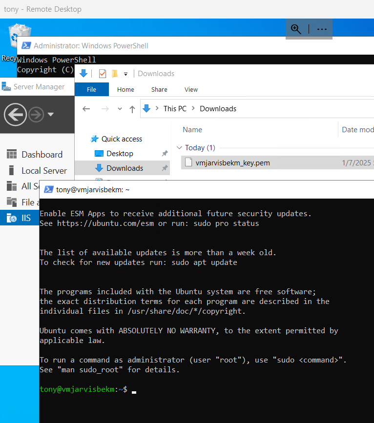
Task: Click the https://ubuntu.com/esm URL in terminal
Action: (x=105, y=223)
